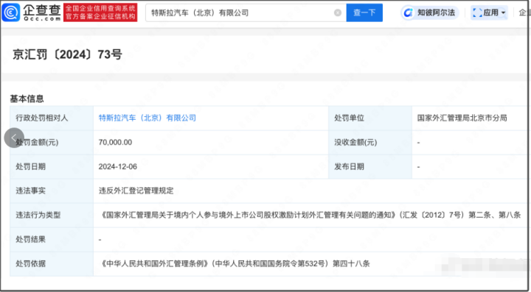Image resolution: width=531 pixels, height=292 pixels.
Task: Clear the search box with the X icon
Action: coord(338,13)
